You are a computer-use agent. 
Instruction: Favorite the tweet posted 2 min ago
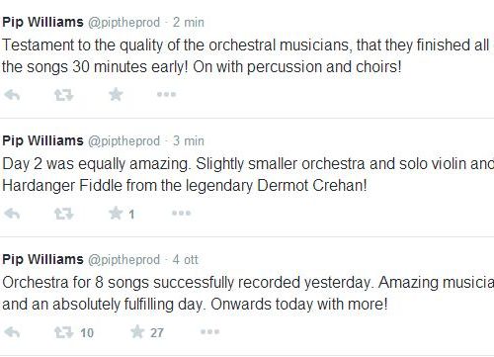pyautogui.click(x=116, y=95)
